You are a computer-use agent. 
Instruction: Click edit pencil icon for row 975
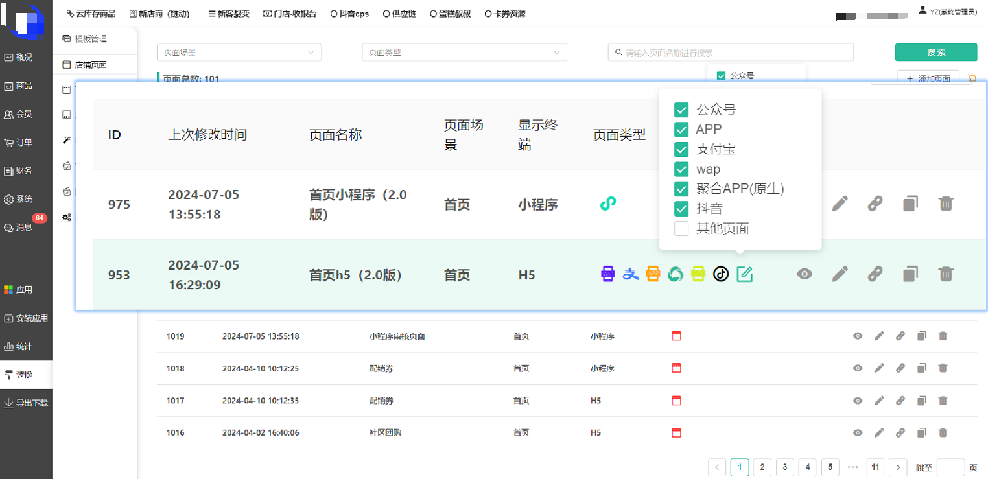[x=840, y=204]
